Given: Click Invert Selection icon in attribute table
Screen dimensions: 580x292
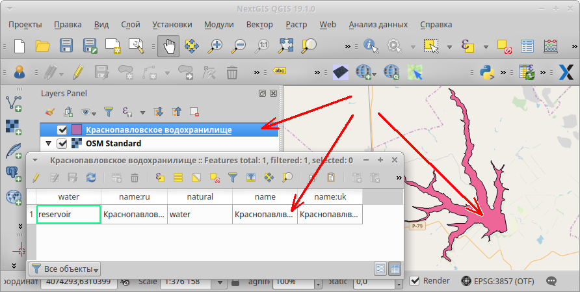Looking at the screenshot, I should (196, 178).
